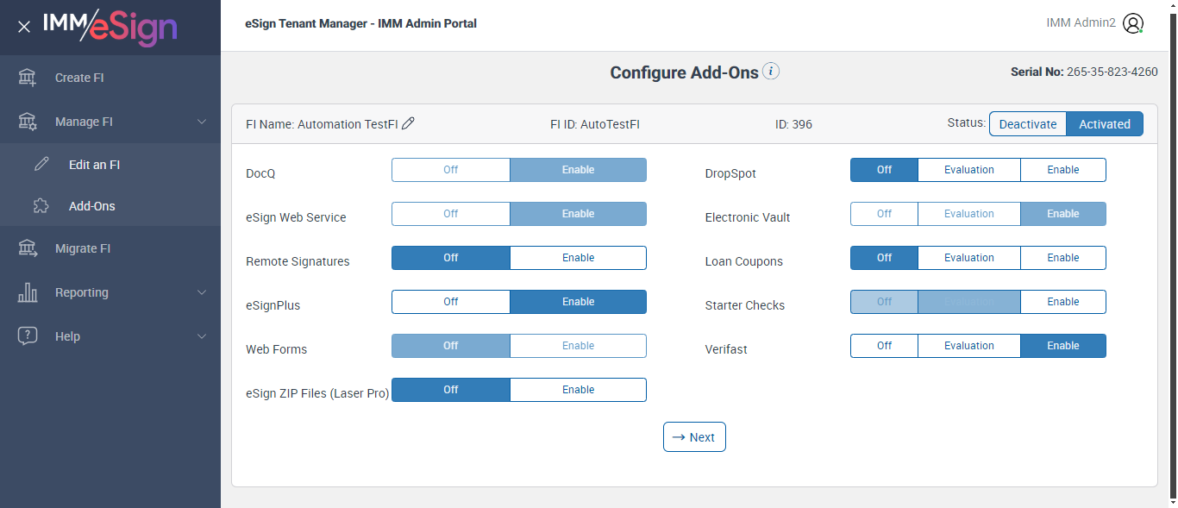
Task: Open the info icon beside Configure Add-Ons
Action: point(771,72)
